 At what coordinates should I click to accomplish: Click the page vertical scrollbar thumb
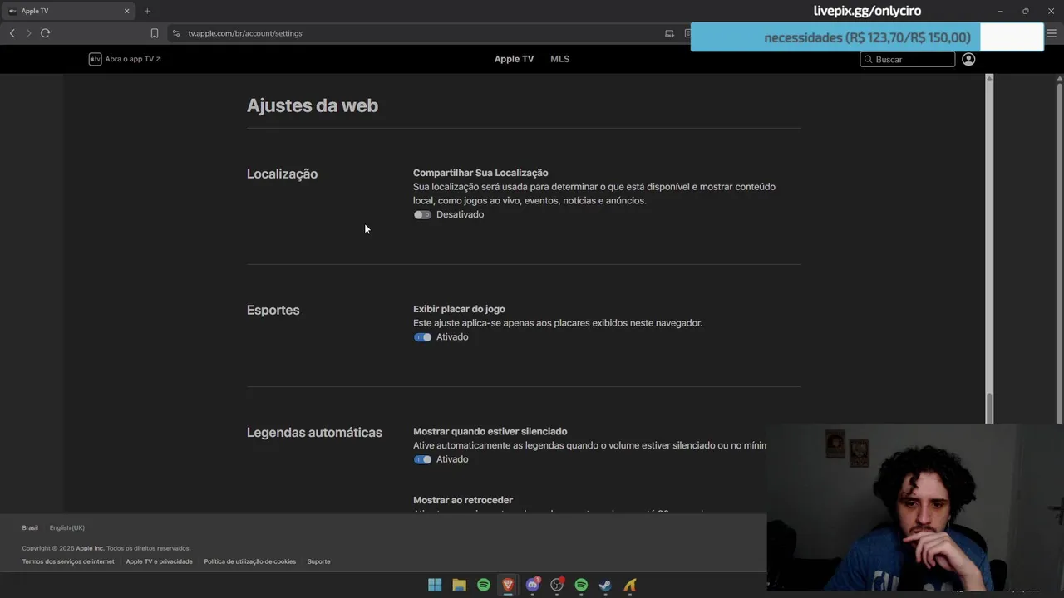tap(989, 408)
